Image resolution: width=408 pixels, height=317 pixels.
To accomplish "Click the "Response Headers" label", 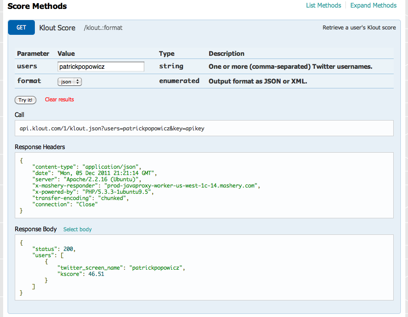I will [40, 147].
